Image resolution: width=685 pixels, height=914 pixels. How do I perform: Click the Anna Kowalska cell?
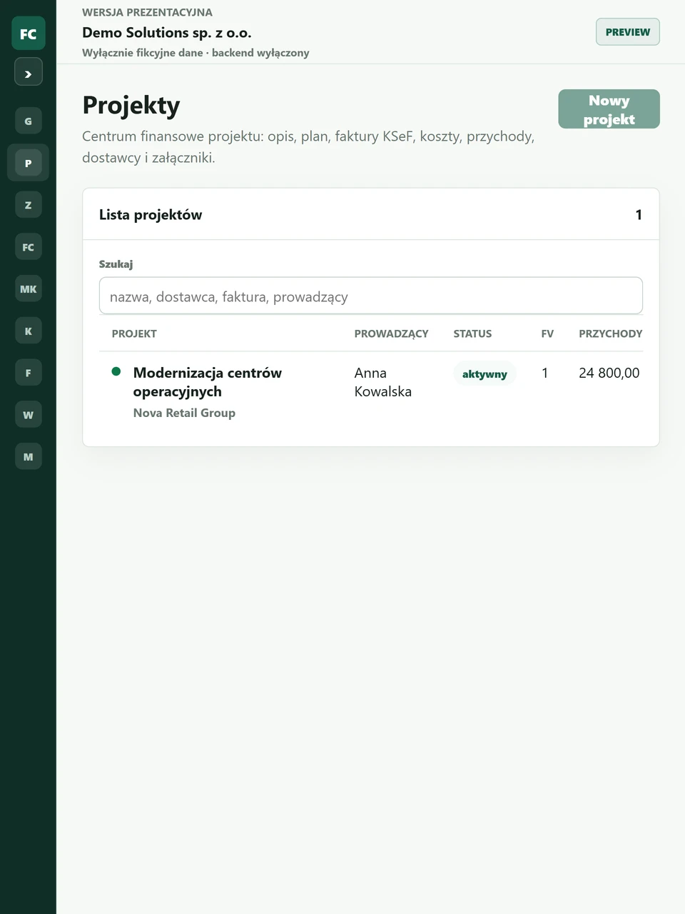coord(383,382)
